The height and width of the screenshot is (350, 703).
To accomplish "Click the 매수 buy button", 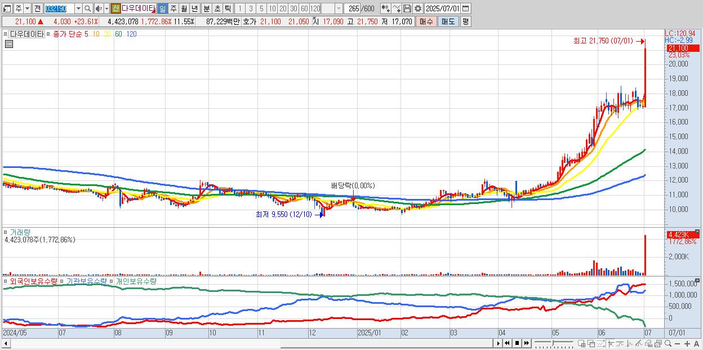I will 426,21.
